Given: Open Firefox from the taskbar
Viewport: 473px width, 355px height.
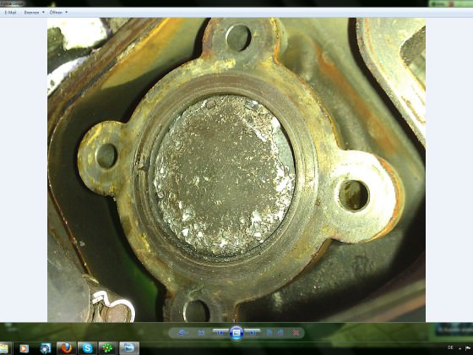Looking at the screenshot, I should (x=67, y=348).
